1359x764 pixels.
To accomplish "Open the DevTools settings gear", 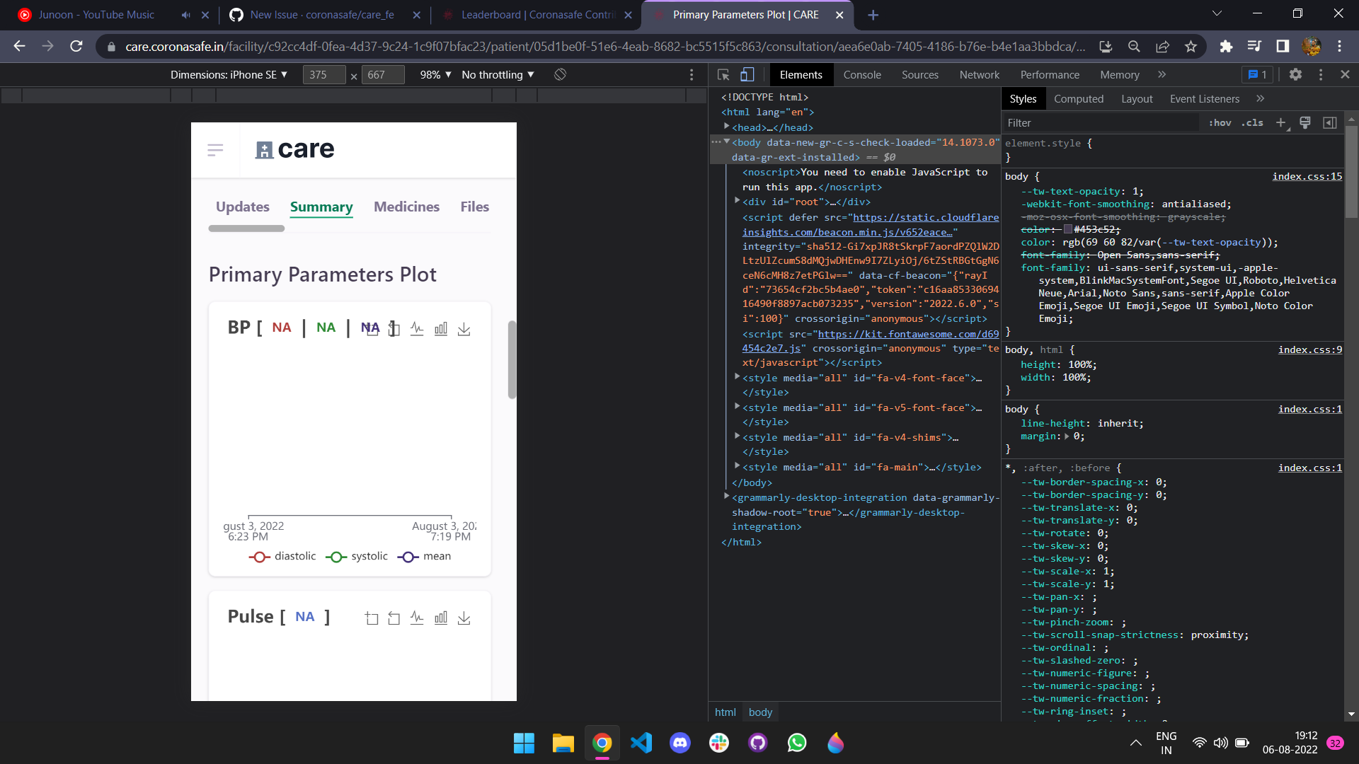I will coord(1296,74).
